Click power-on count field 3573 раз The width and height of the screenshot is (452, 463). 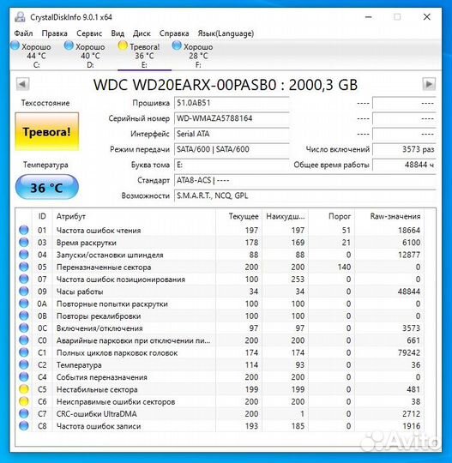coord(404,149)
